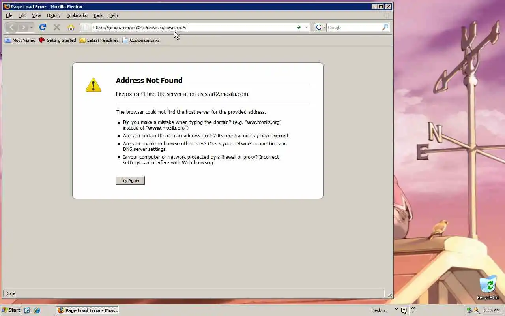Viewport: 505px width, 316px height.
Task: Open the address bar history dropdown
Action: (x=307, y=27)
